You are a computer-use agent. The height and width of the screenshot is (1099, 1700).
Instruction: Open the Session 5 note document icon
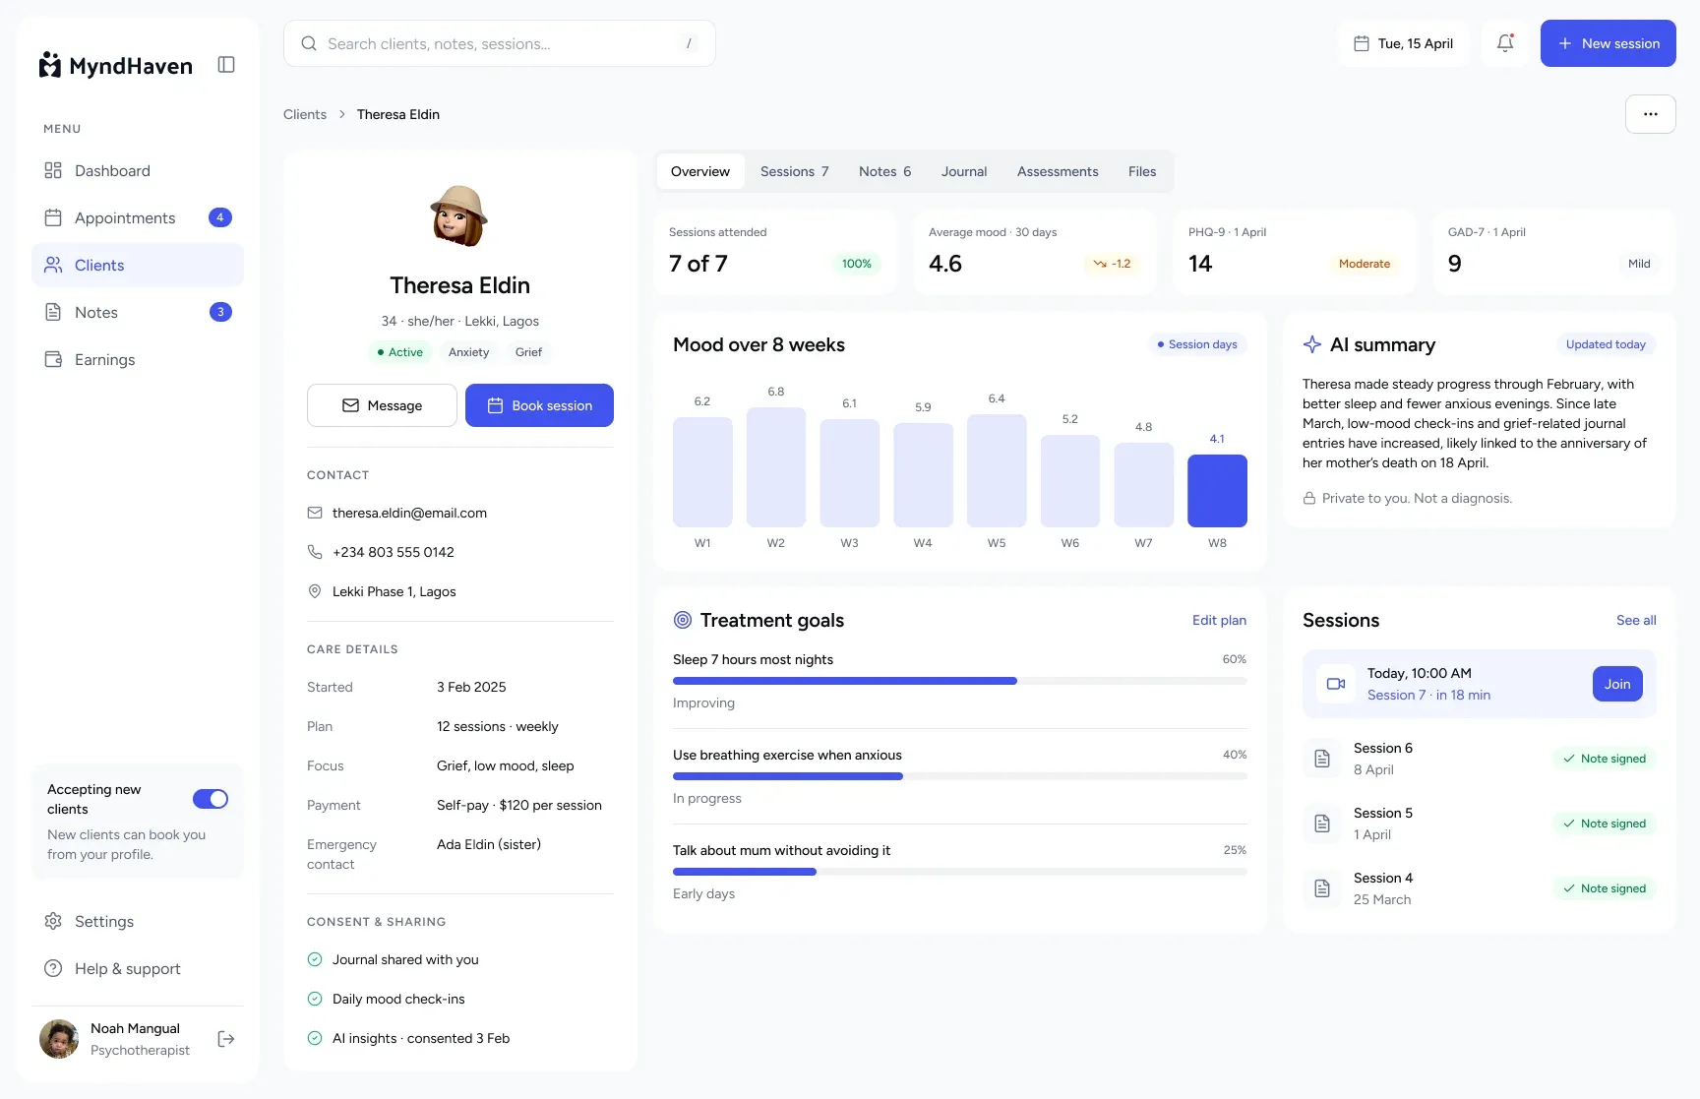click(1322, 824)
